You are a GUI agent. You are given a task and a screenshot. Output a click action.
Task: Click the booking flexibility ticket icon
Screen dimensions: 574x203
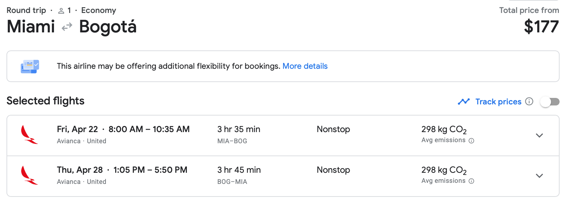(x=30, y=66)
